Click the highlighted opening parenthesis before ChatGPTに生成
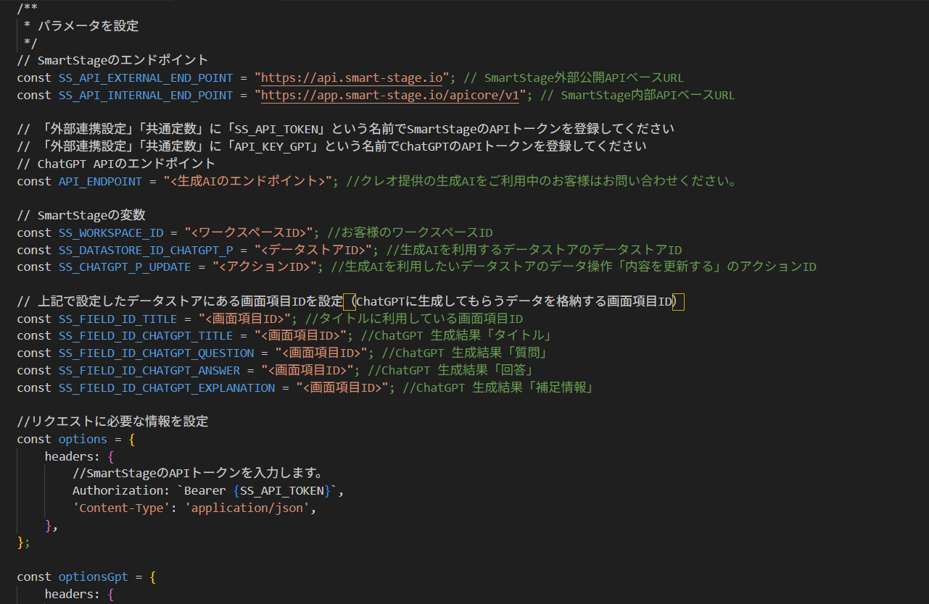Screen dimensions: 929x604 tap(350, 301)
